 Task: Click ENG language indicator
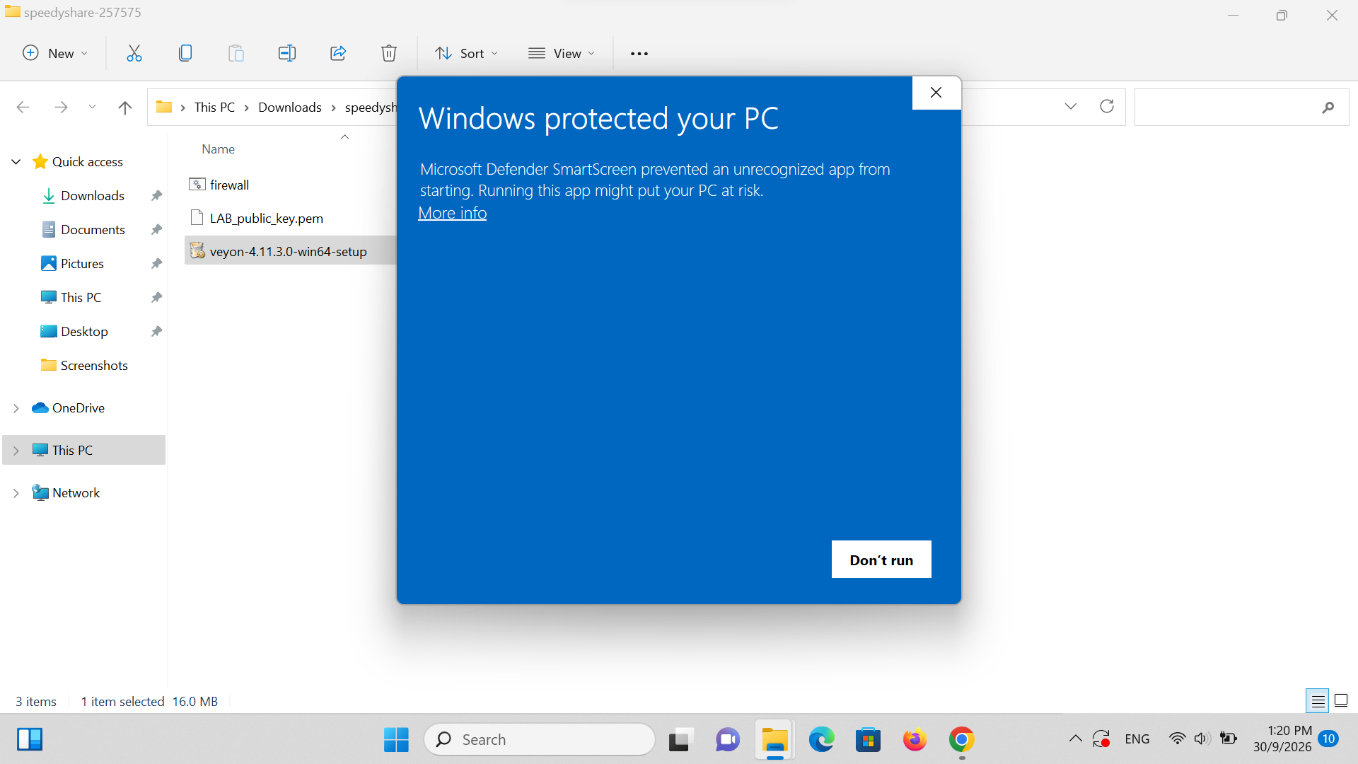coord(1137,739)
